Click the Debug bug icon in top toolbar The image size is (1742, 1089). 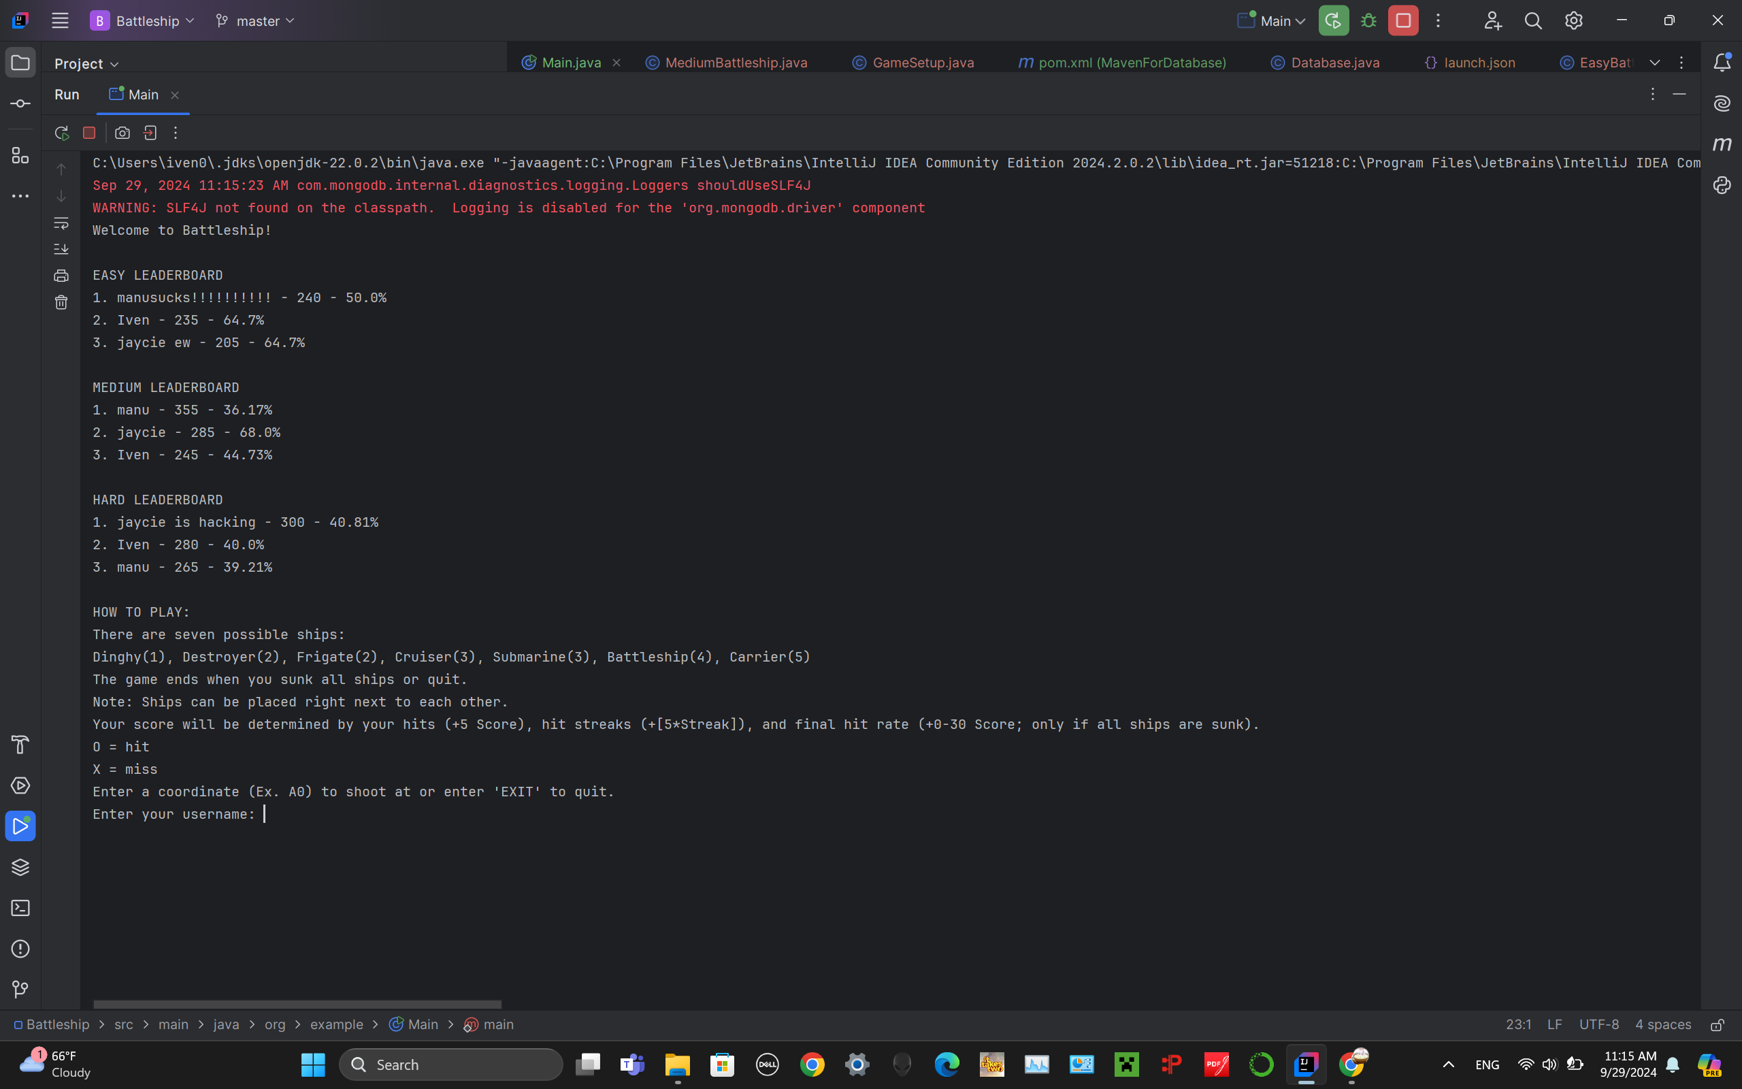coord(1368,21)
